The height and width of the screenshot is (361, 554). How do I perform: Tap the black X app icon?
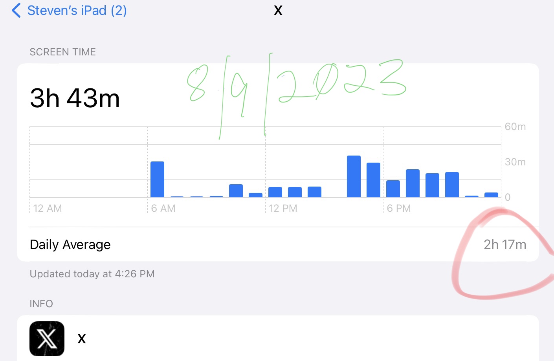pyautogui.click(x=47, y=339)
